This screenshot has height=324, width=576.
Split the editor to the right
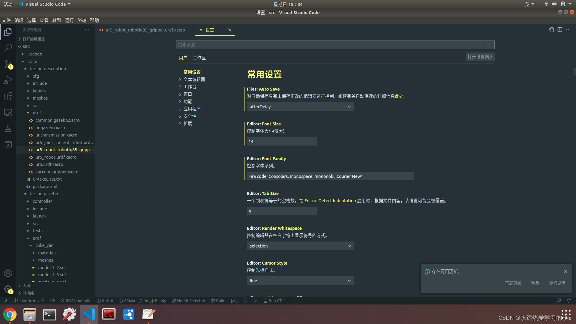(x=560, y=30)
